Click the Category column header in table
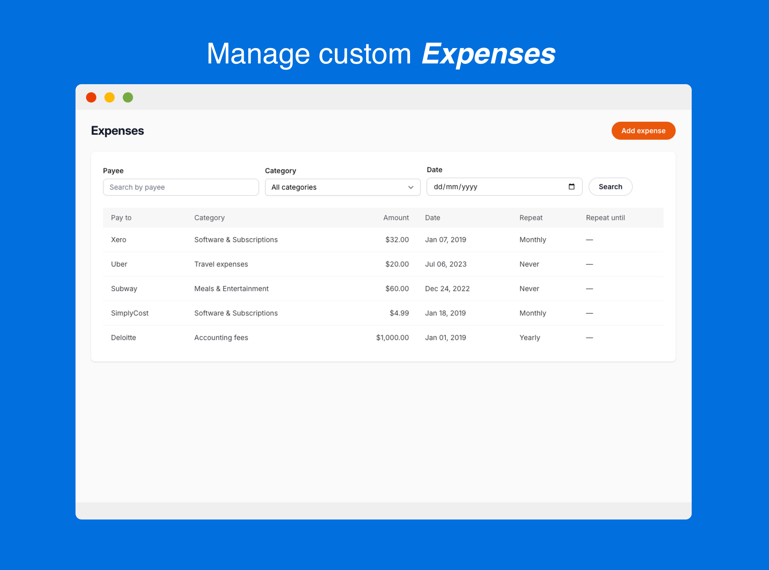This screenshot has width=769, height=570. 209,218
